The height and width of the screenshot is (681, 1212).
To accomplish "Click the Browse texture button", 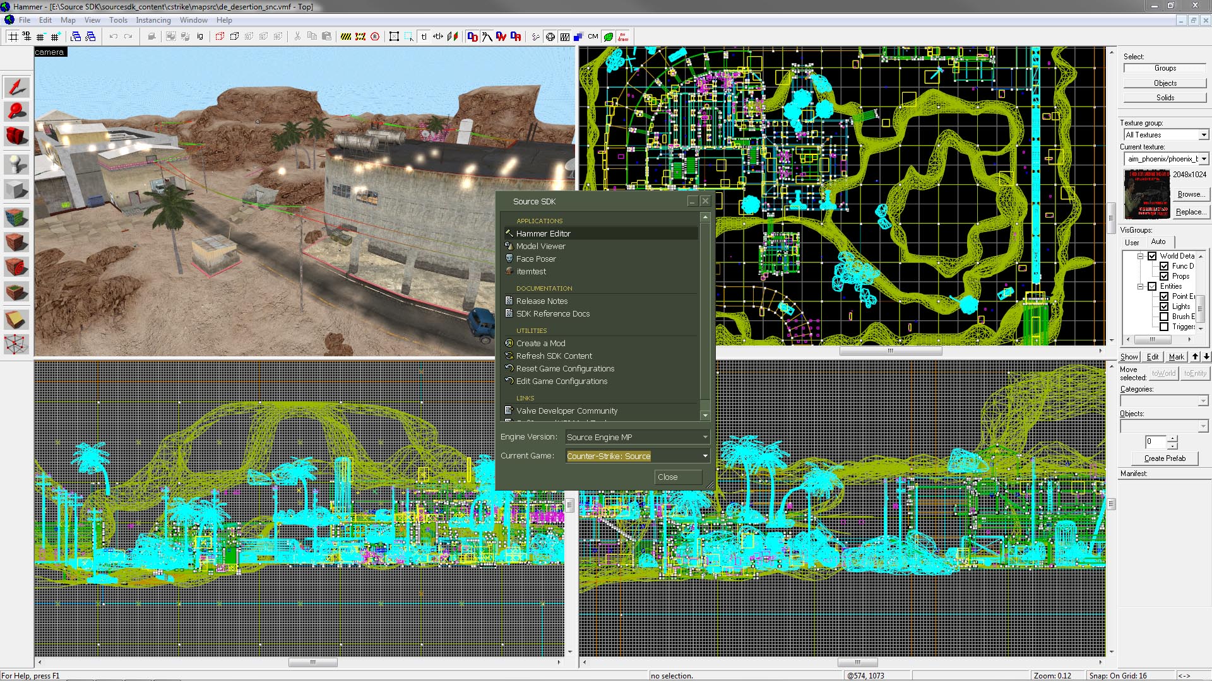I will [x=1191, y=194].
